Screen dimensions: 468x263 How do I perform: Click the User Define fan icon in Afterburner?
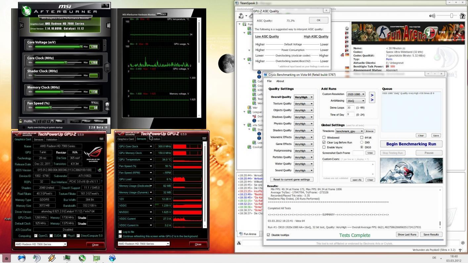click(107, 106)
